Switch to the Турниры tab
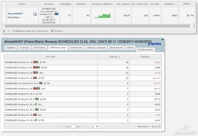 (x=25, y=48)
